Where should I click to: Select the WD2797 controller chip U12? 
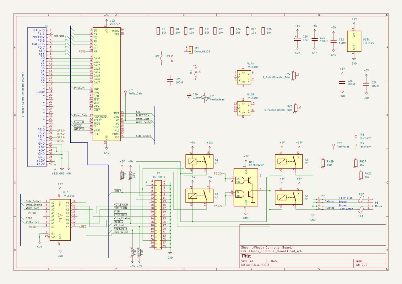[106, 85]
